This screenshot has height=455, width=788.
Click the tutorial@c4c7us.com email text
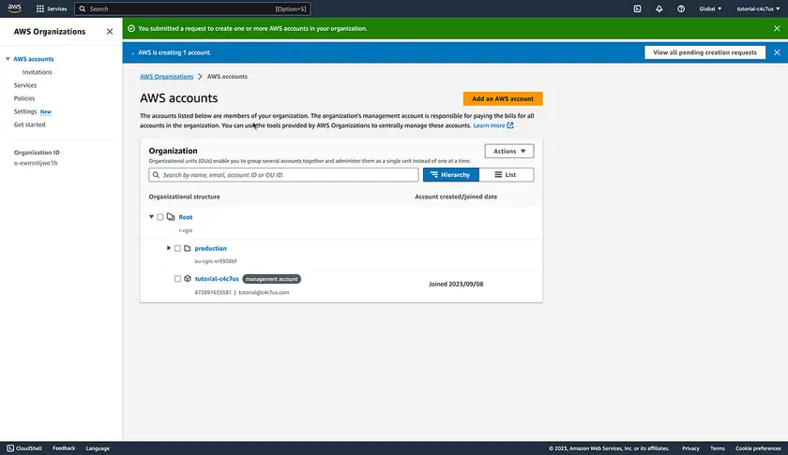coord(264,292)
